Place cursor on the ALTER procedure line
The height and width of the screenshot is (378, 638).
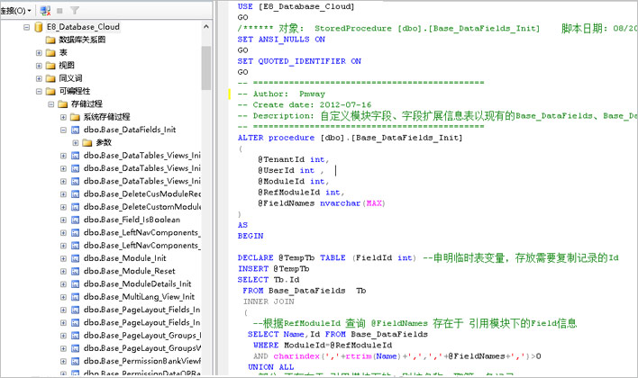point(360,139)
